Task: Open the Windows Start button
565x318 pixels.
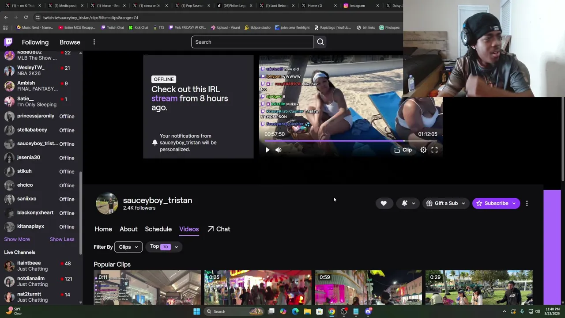Action: [196, 311]
